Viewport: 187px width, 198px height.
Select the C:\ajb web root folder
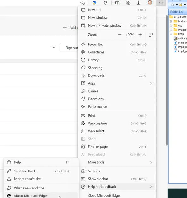178,17
